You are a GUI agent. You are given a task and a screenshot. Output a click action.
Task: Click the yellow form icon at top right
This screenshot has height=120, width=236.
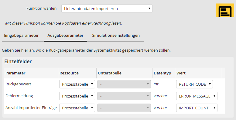(x=225, y=10)
